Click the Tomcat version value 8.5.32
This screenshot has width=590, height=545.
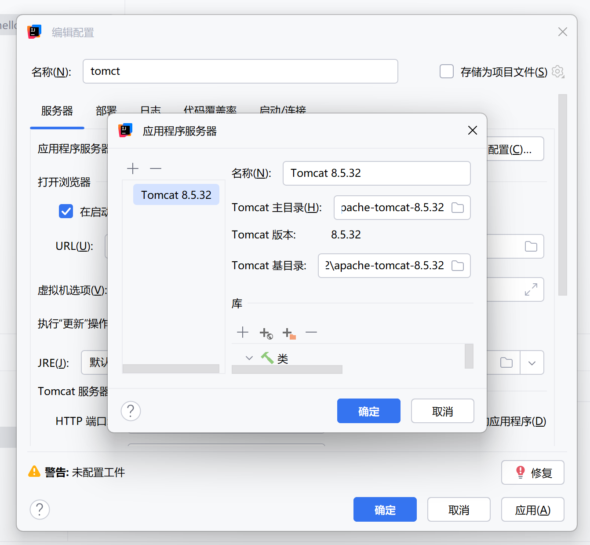[x=346, y=234]
